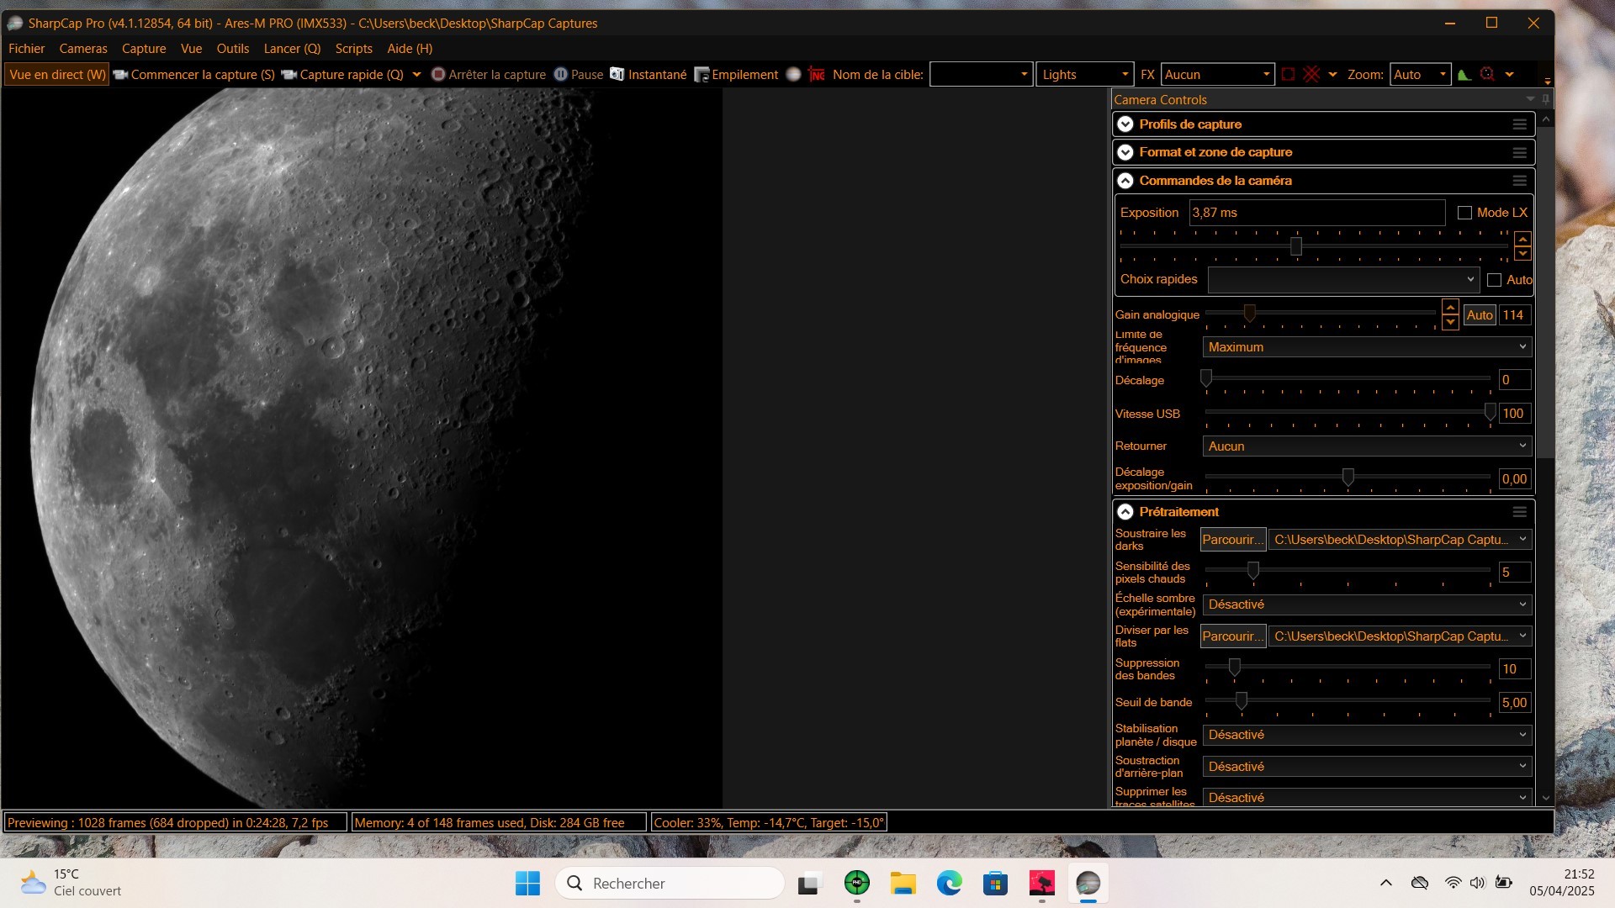
Task: Open the Limite de fréquence d'images Maximum dropdown
Action: tap(1367, 347)
